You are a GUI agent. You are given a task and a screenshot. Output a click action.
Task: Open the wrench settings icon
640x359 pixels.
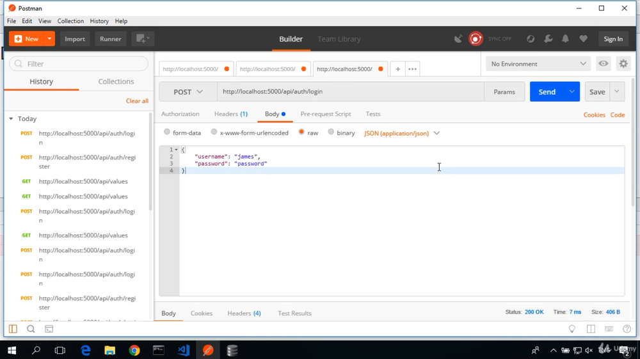548,39
